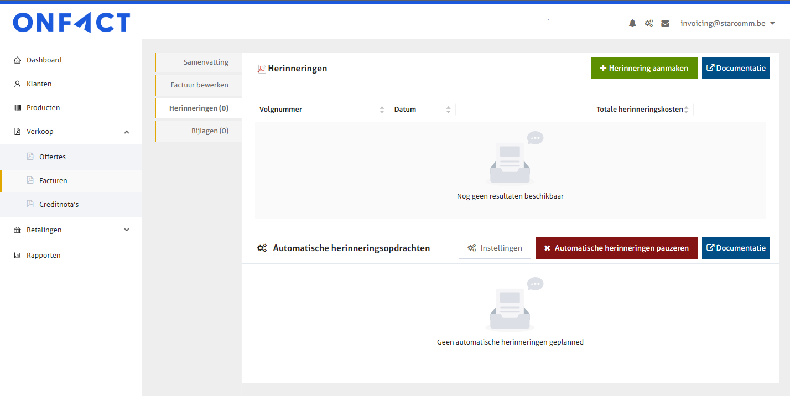Image resolution: width=790 pixels, height=396 pixels.
Task: Open Dashboard from the sidebar
Action: [44, 60]
